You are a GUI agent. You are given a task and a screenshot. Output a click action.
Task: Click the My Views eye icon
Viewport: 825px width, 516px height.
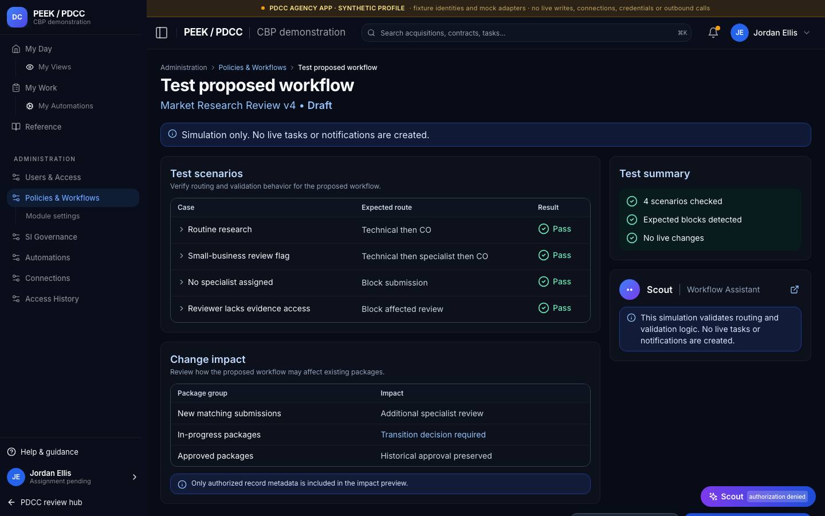pos(30,67)
